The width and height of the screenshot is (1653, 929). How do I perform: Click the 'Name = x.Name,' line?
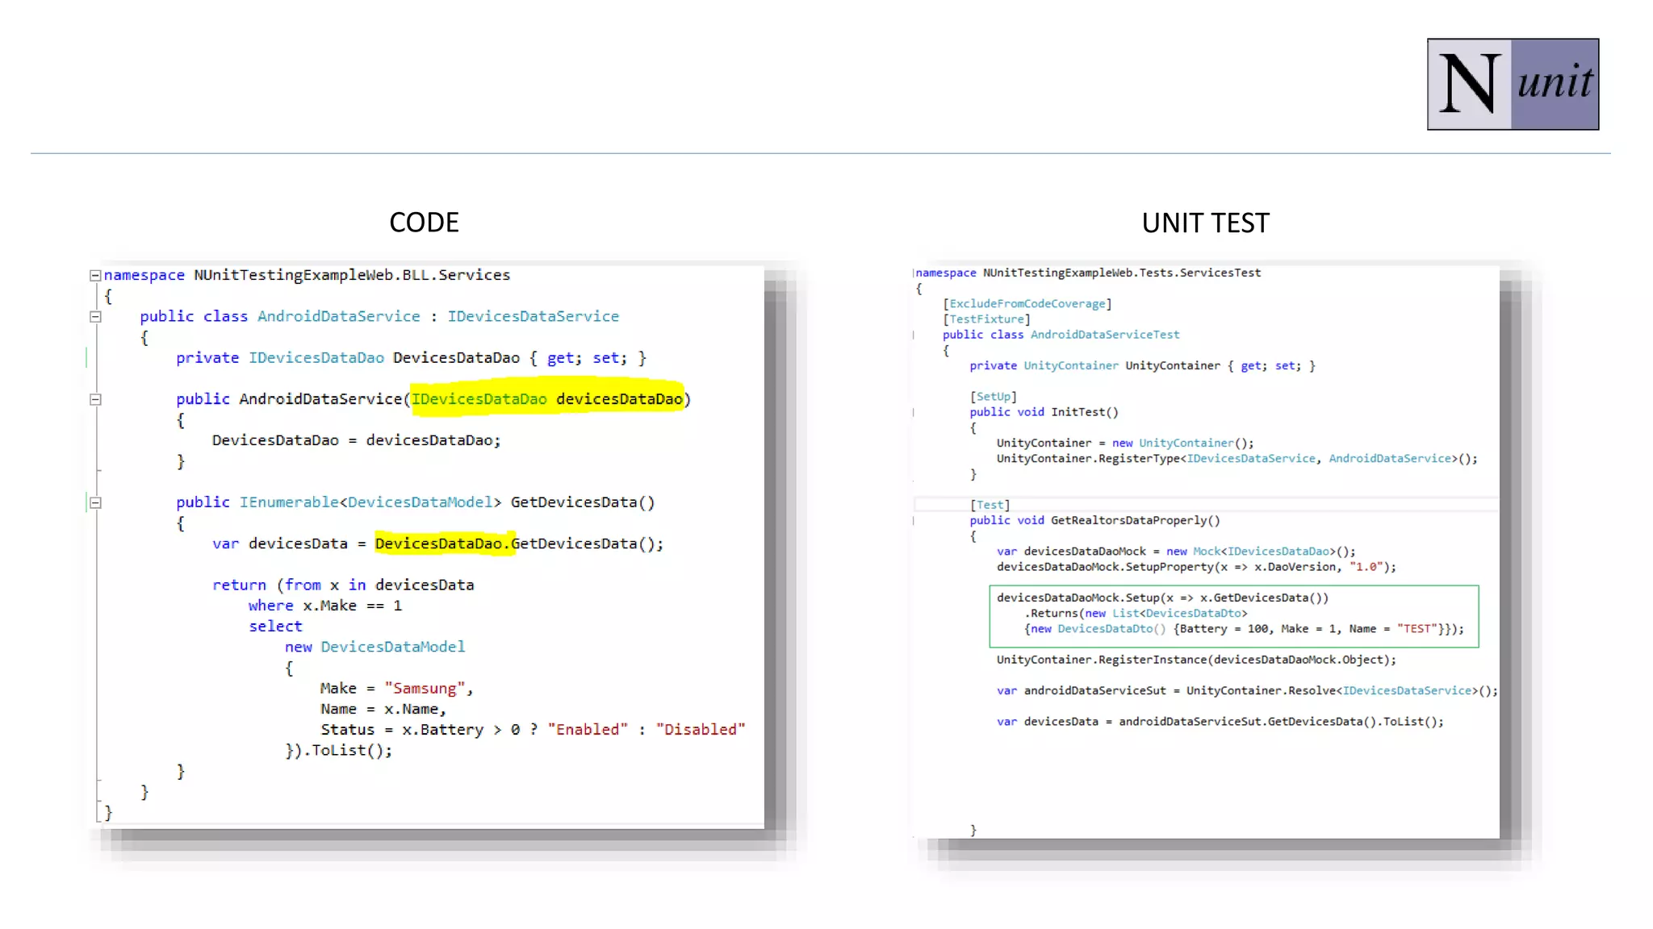(383, 708)
